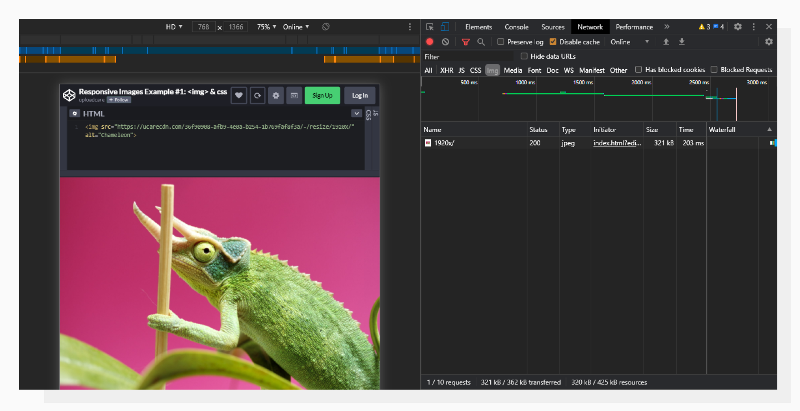Activate the inspect element cursor

429,27
